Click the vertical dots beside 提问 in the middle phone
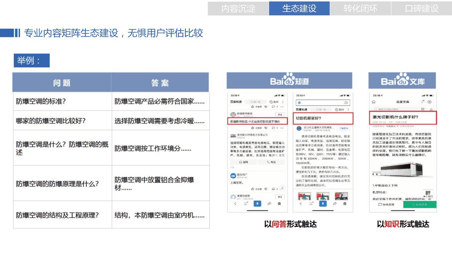Screen dimensions: 452x254 point(348,110)
